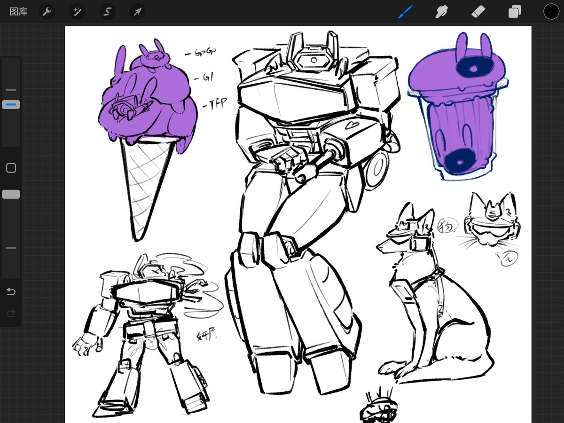Click the purple ice cream cone drawing
Screen dimensions: 564x423
click(147, 141)
